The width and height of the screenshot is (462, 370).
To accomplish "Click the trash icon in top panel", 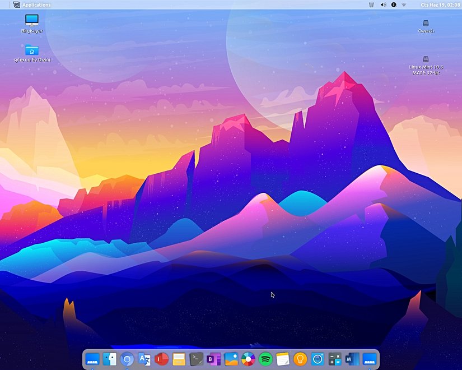I will [371, 4].
